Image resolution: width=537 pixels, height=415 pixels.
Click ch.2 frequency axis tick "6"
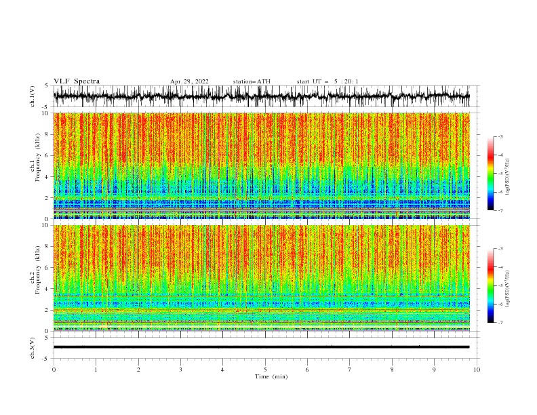(x=47, y=268)
